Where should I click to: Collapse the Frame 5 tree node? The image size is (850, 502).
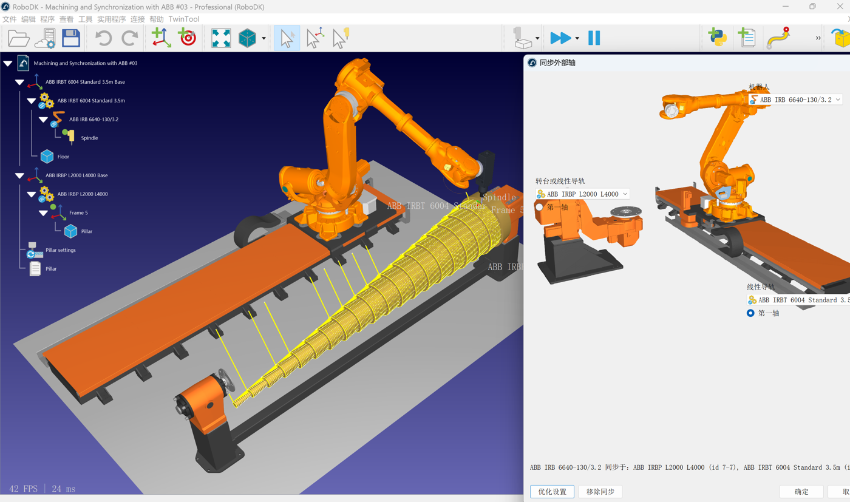(x=43, y=213)
